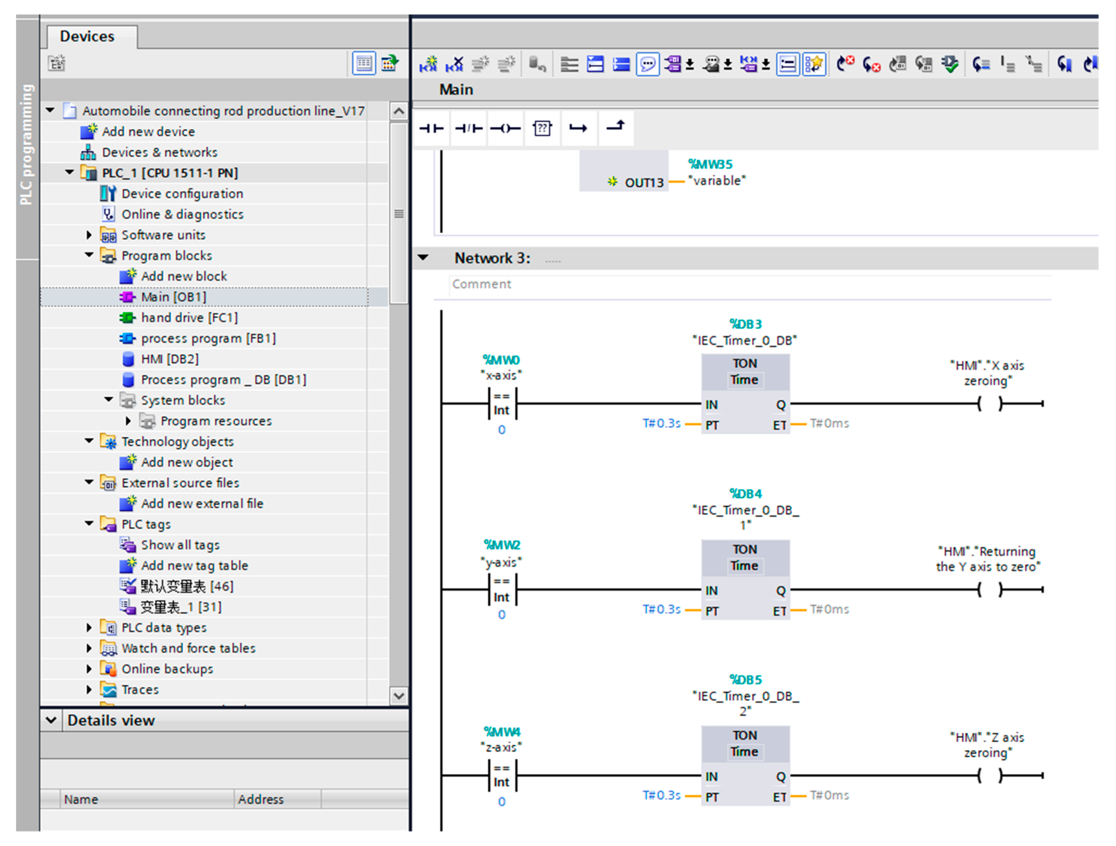Image resolution: width=1116 pixels, height=846 pixels.
Task: Expand the Software units folder
Action: pyautogui.click(x=89, y=235)
